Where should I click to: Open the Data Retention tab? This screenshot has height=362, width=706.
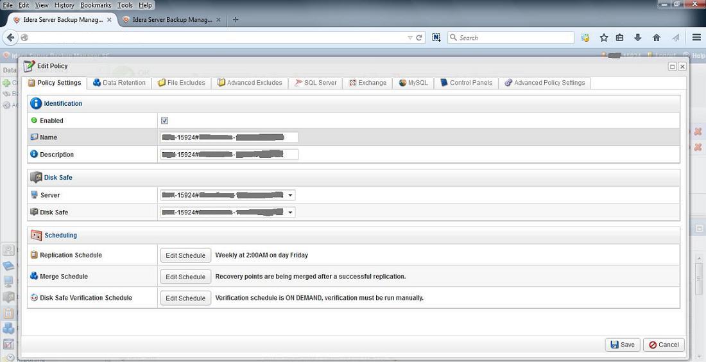119,83
